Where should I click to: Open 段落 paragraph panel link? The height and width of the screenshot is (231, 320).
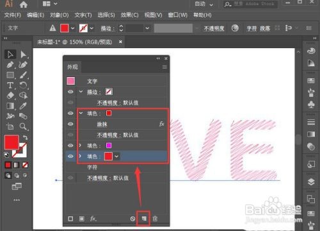pos(265,28)
